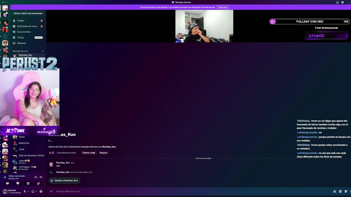The image size is (351, 197).
Task: Mute the microphone
Action: click(25, 192)
